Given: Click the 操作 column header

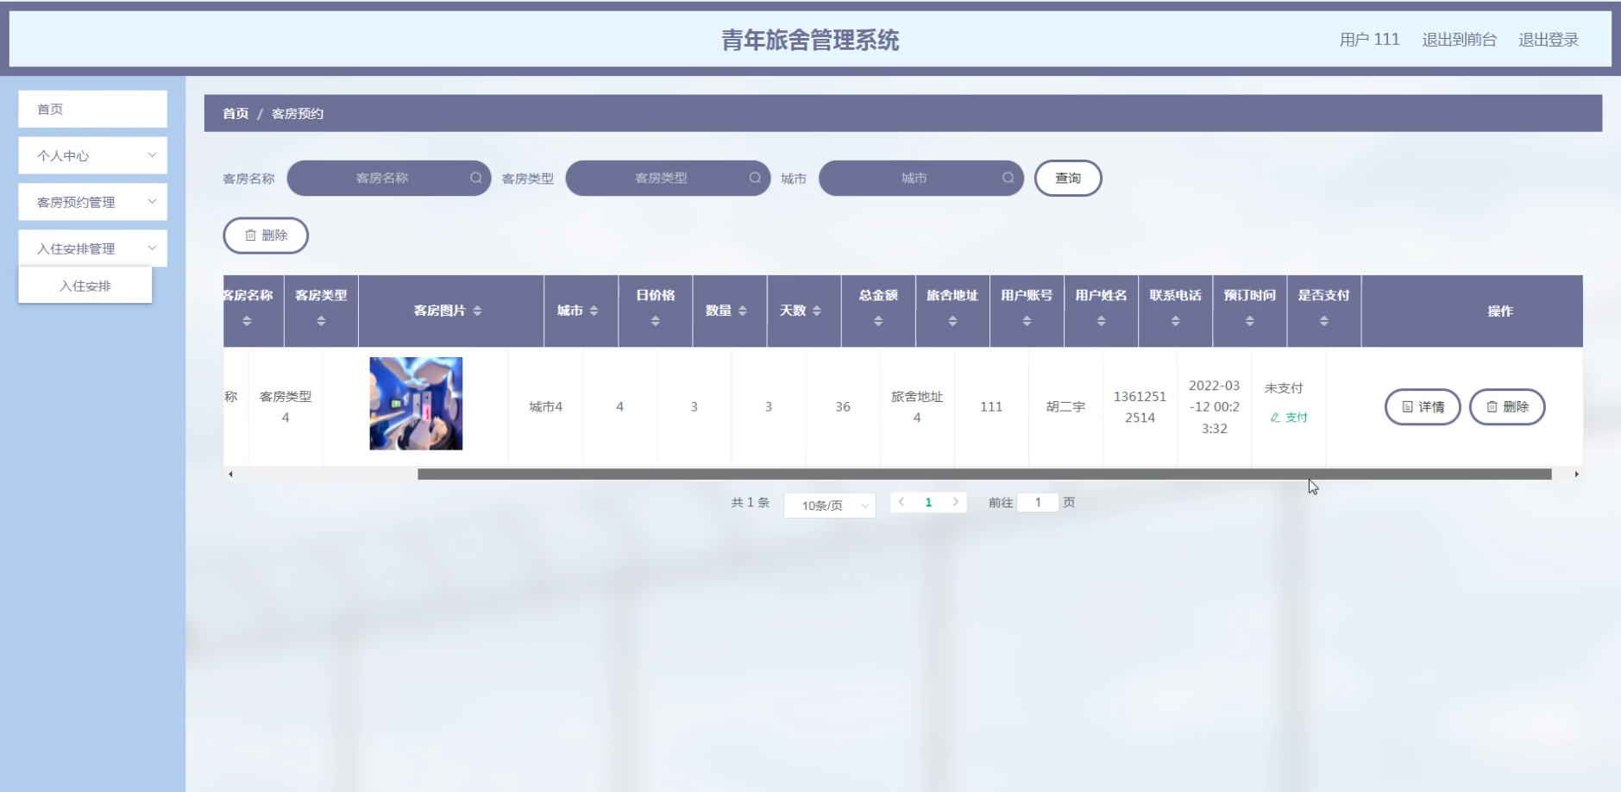Looking at the screenshot, I should (x=1500, y=311).
